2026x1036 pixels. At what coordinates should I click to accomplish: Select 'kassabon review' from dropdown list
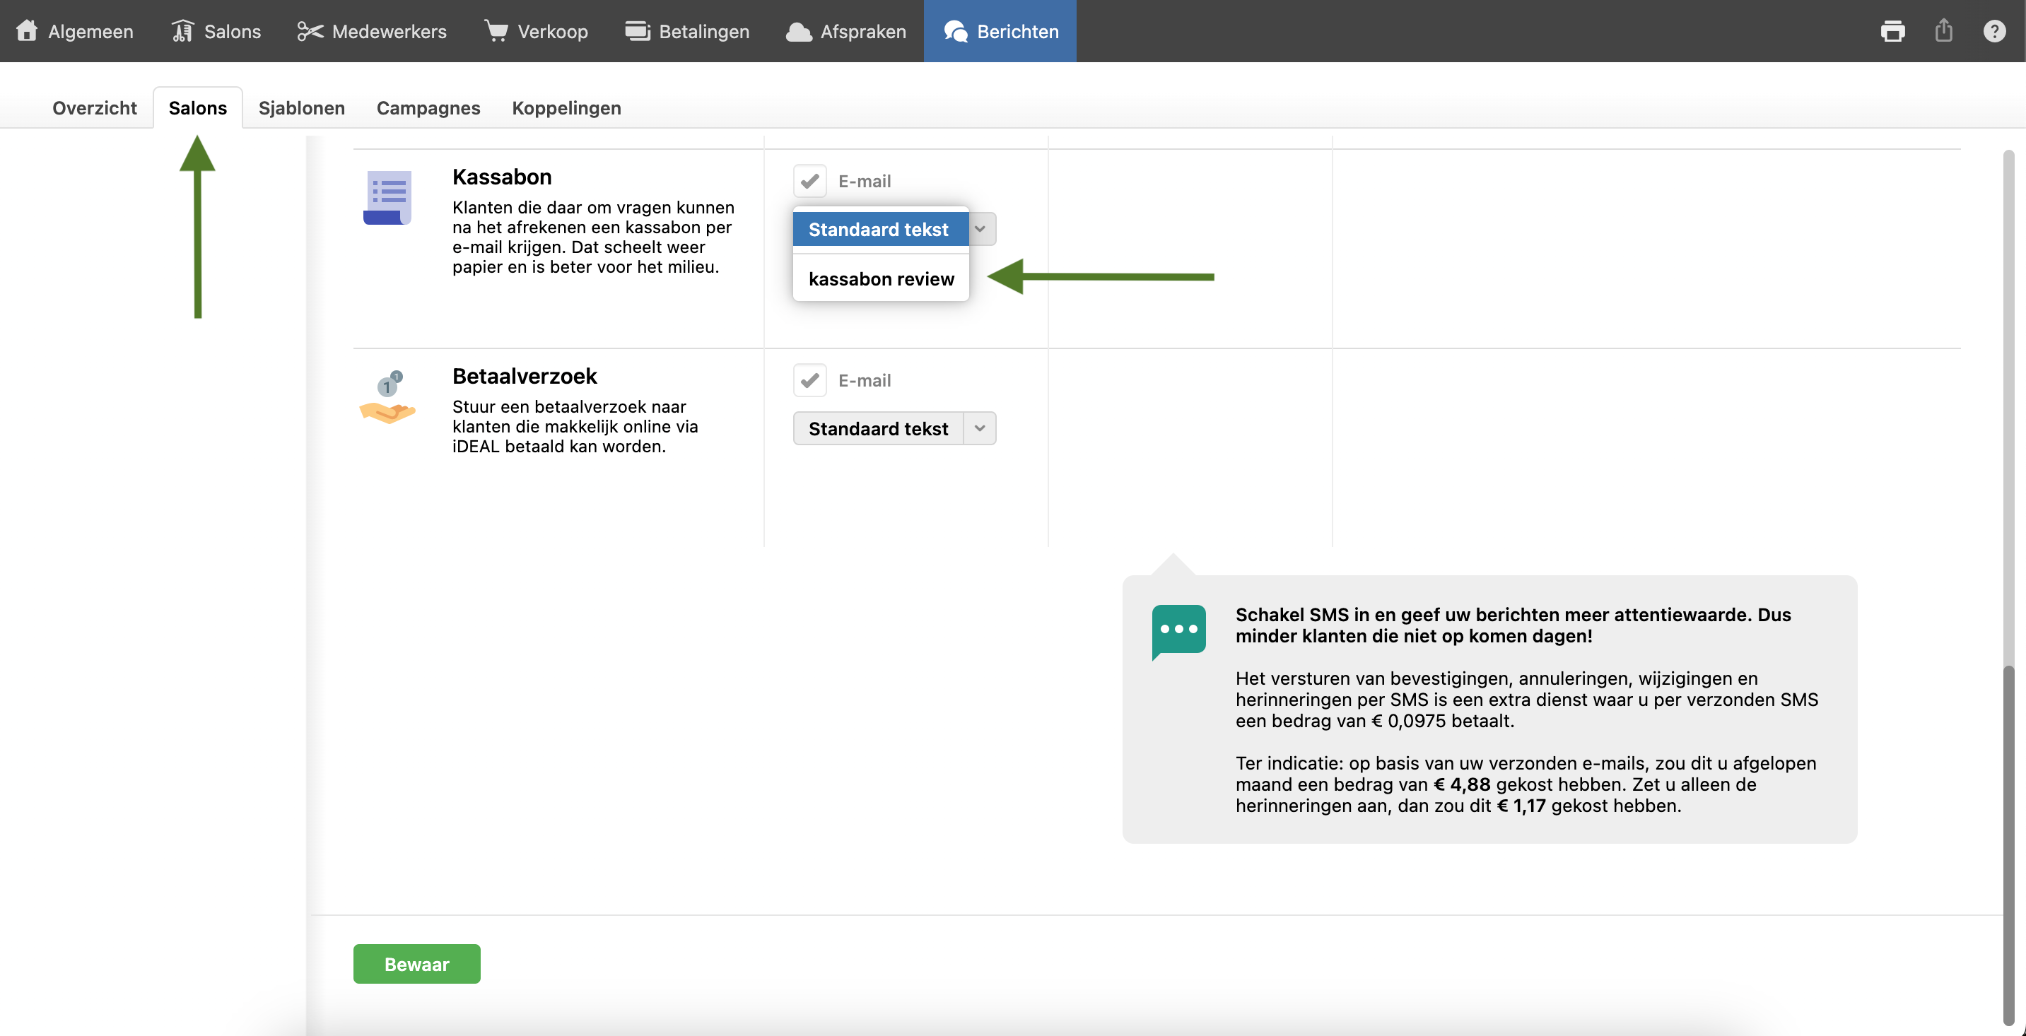tap(880, 279)
